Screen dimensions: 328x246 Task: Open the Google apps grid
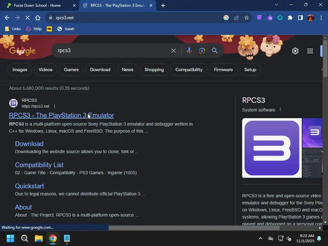tap(310, 51)
